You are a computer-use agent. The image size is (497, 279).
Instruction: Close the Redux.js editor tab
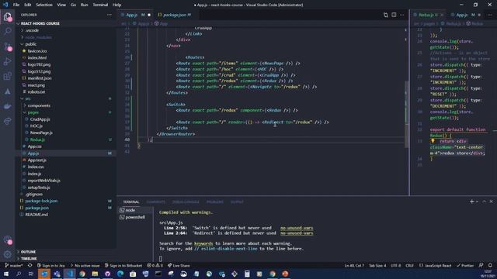click(442, 15)
